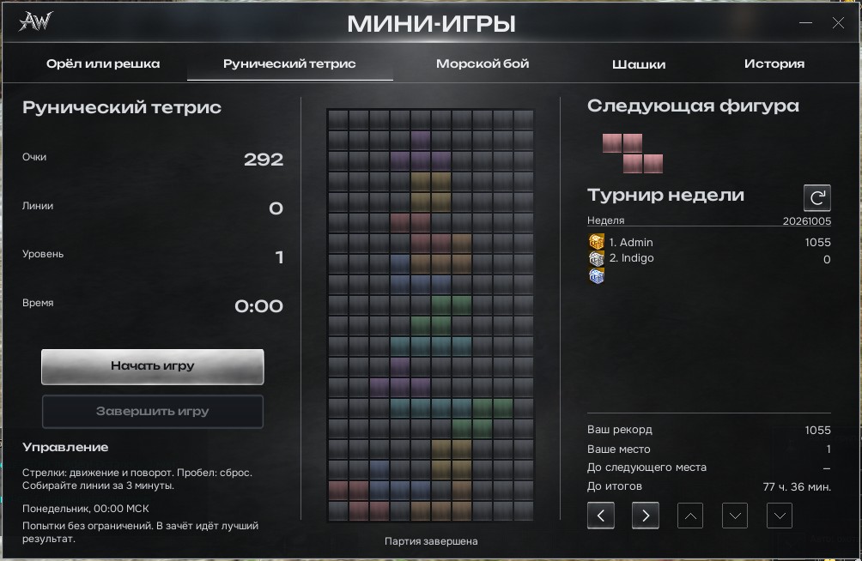The height and width of the screenshot is (561, 862).
Task: Click the Турнир недели heading
Action: pyautogui.click(x=665, y=195)
